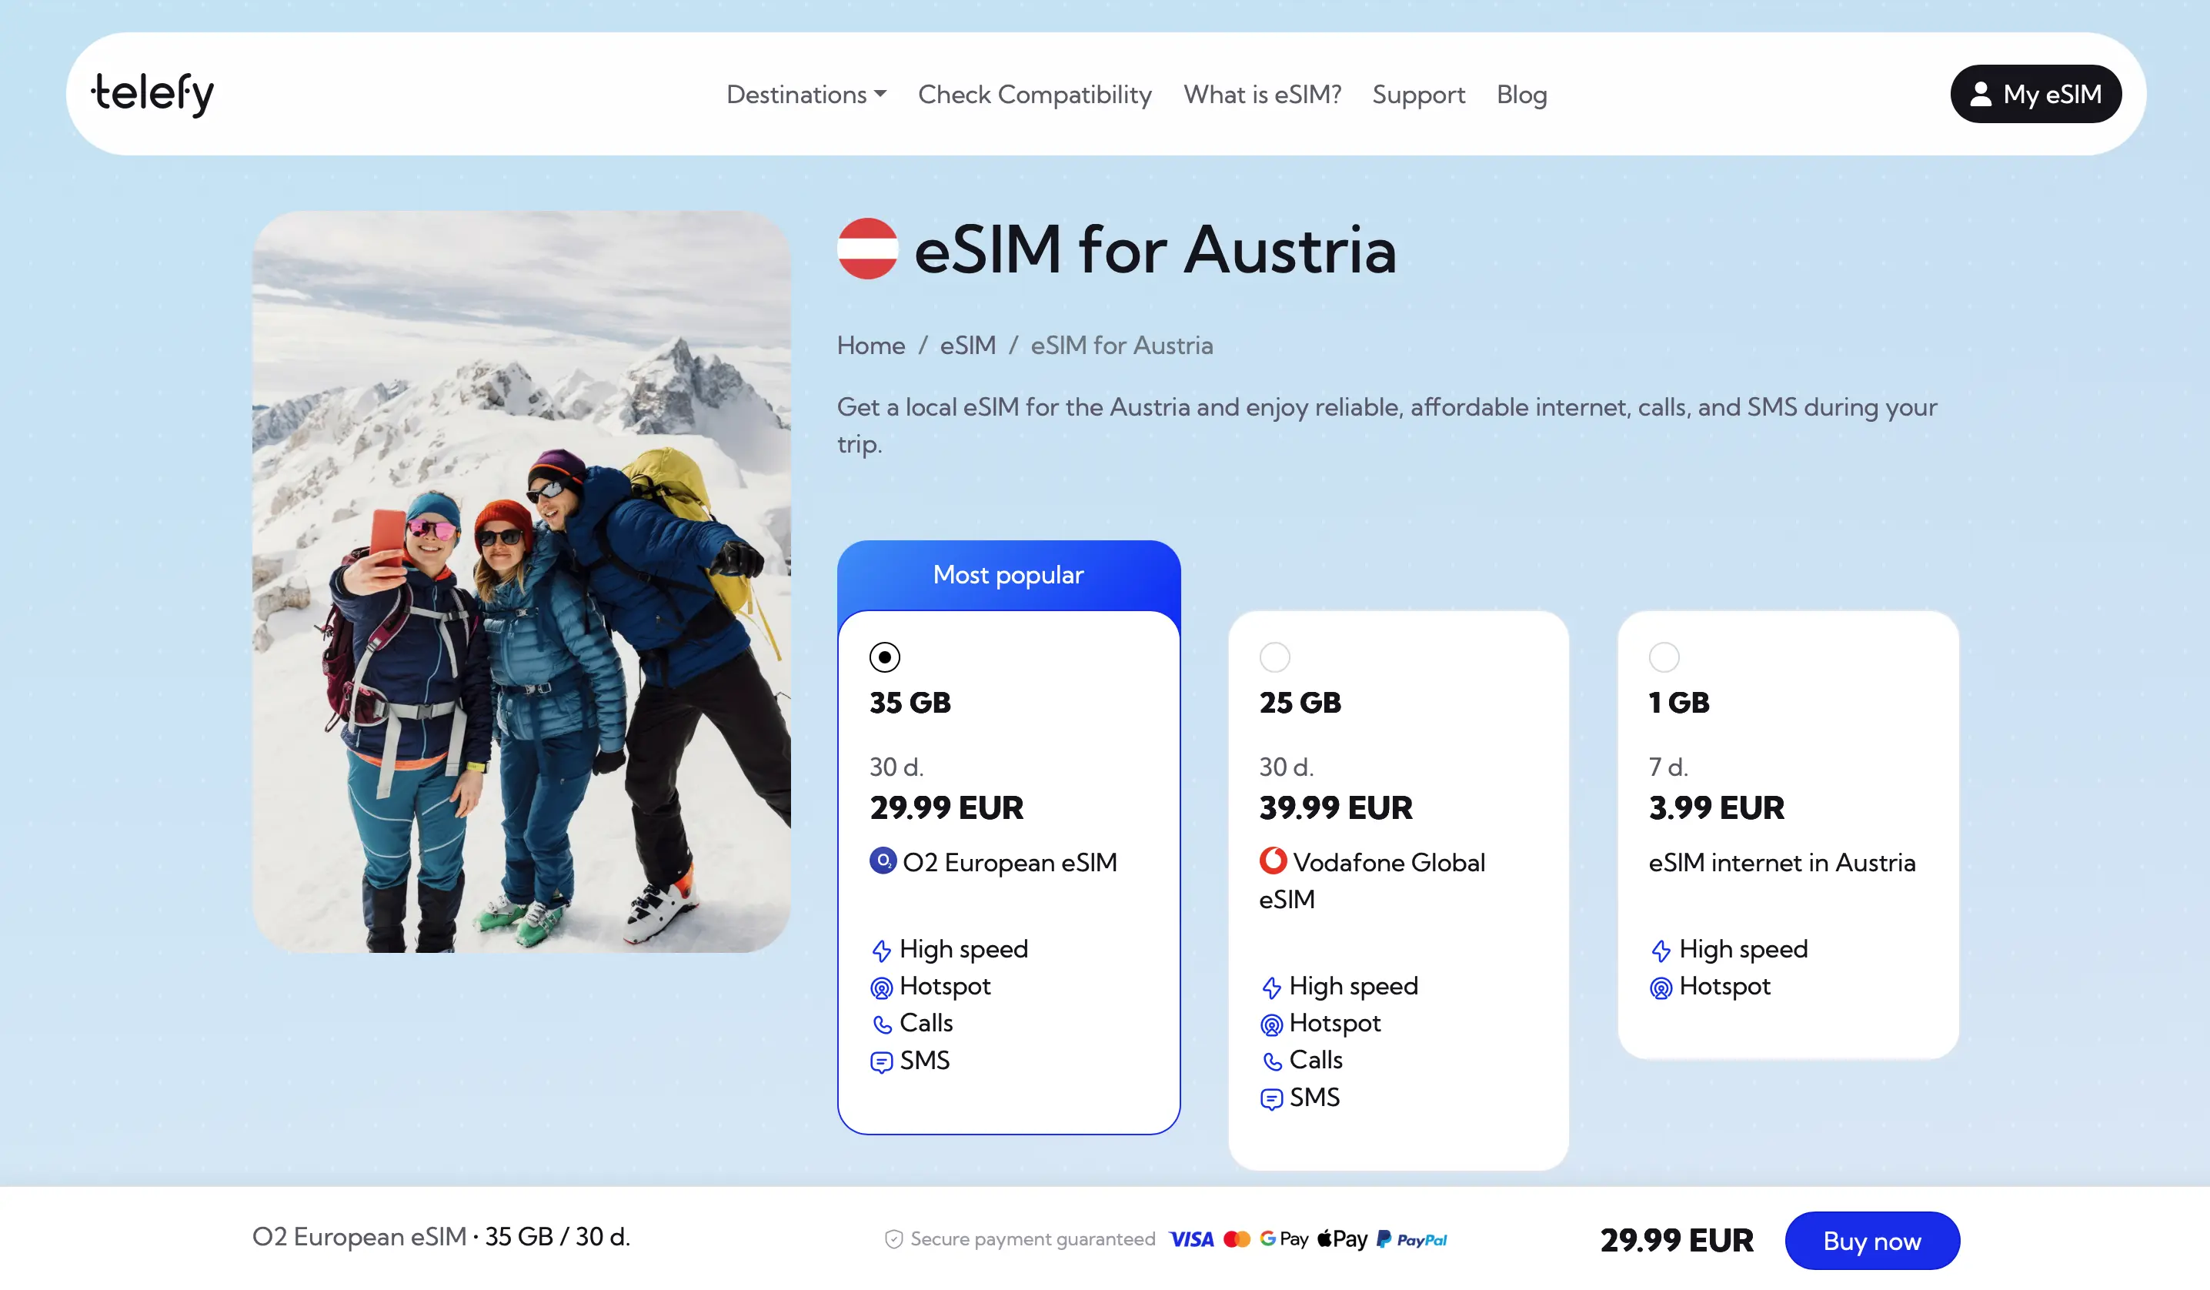The image size is (2210, 1290).
Task: Expand the Most popular plan card
Action: click(1009, 574)
